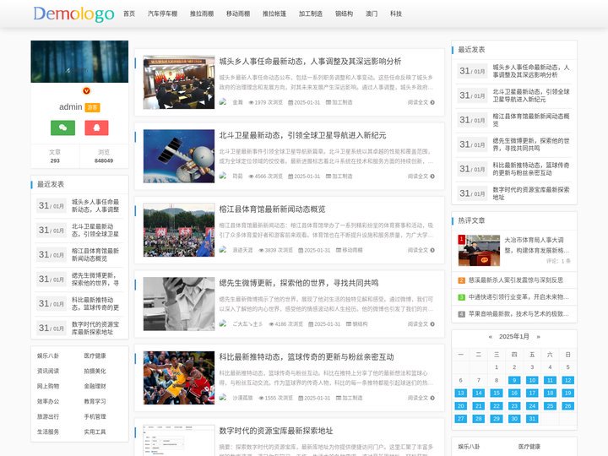Click the 浏览 848049 count stat
Screen dimensions: 608x456
104,156
